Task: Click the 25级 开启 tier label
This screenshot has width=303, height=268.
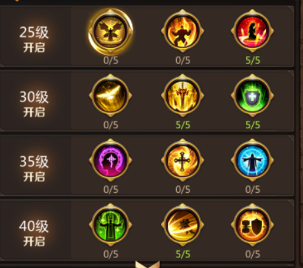Action: (34, 40)
